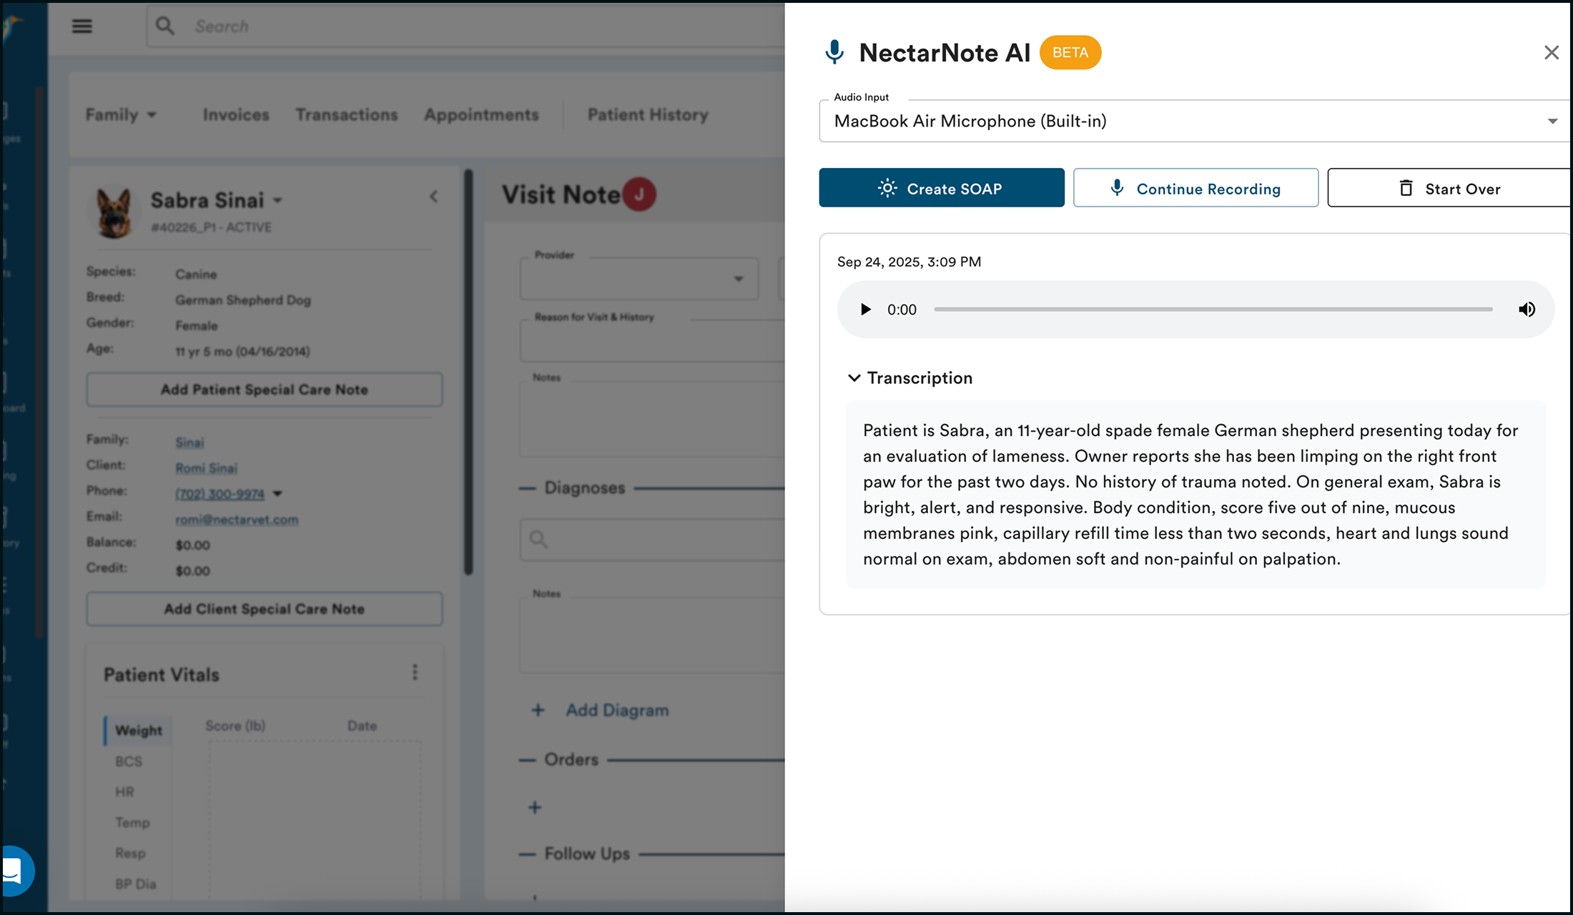
Task: Switch to the Patient History tab
Action: (x=648, y=115)
